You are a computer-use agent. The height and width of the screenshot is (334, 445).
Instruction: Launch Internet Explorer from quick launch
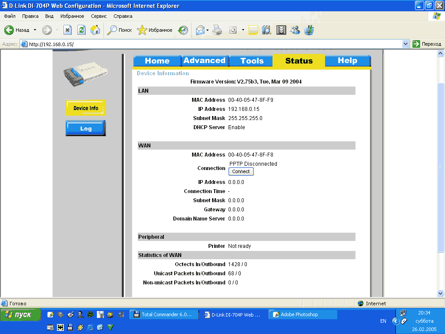(x=90, y=327)
